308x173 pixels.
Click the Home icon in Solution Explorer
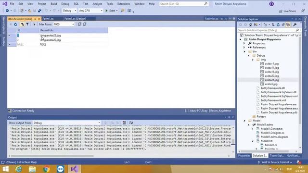pos(250,25)
